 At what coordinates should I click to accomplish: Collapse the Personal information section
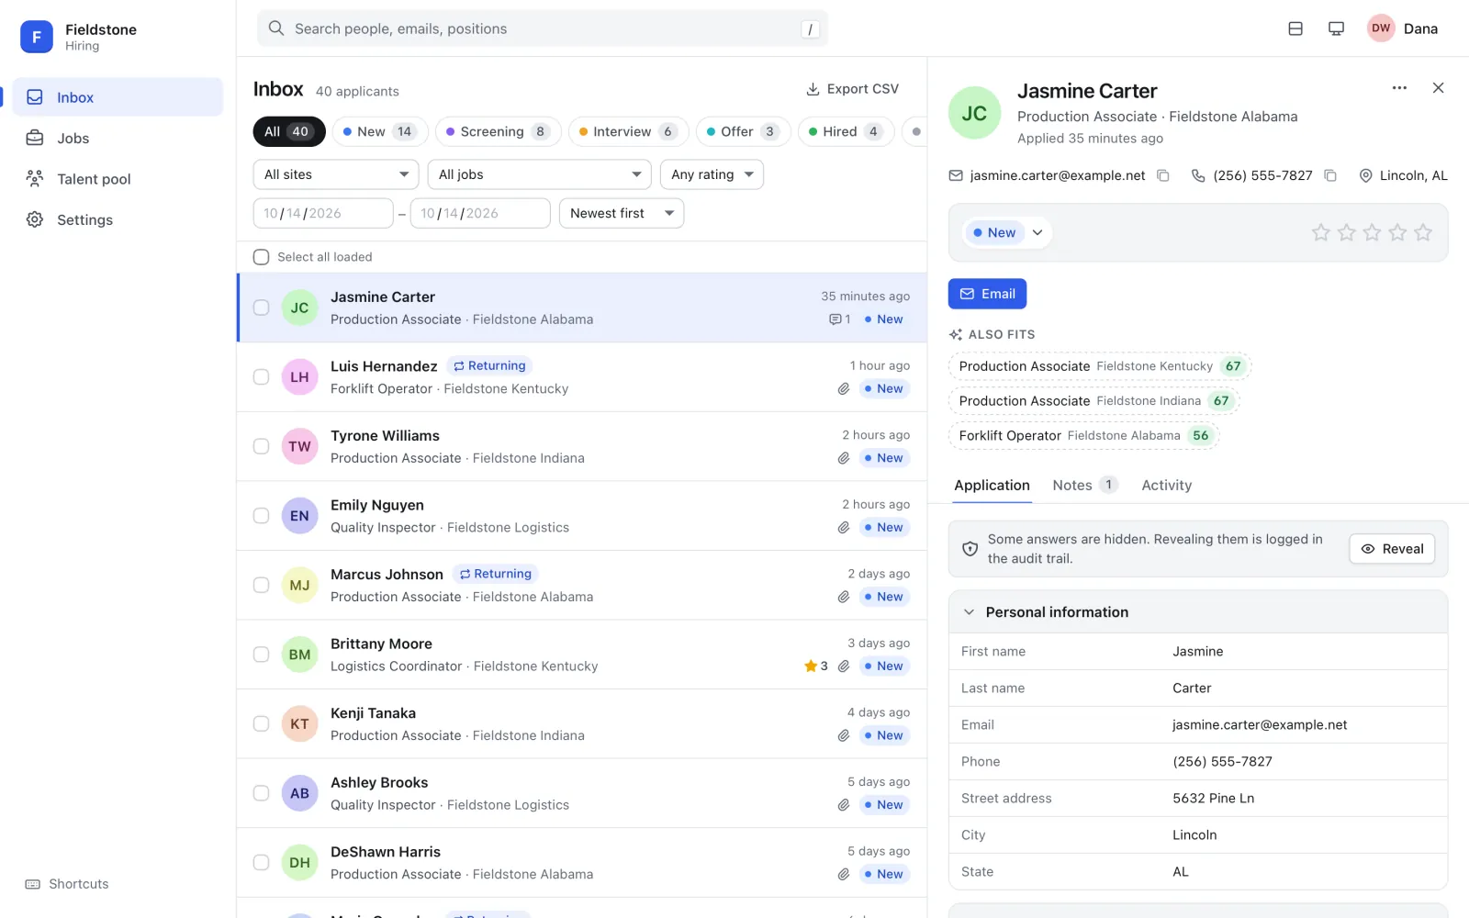click(x=1197, y=612)
